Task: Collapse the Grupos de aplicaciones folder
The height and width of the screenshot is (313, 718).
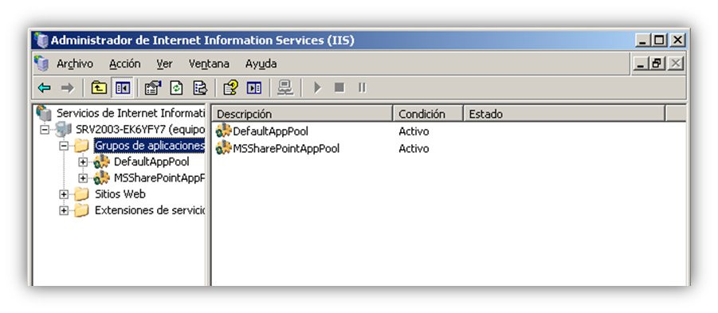Action: coord(64,146)
